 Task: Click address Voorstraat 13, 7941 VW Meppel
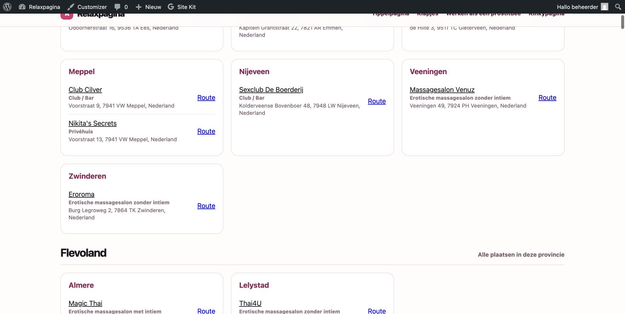click(x=123, y=139)
